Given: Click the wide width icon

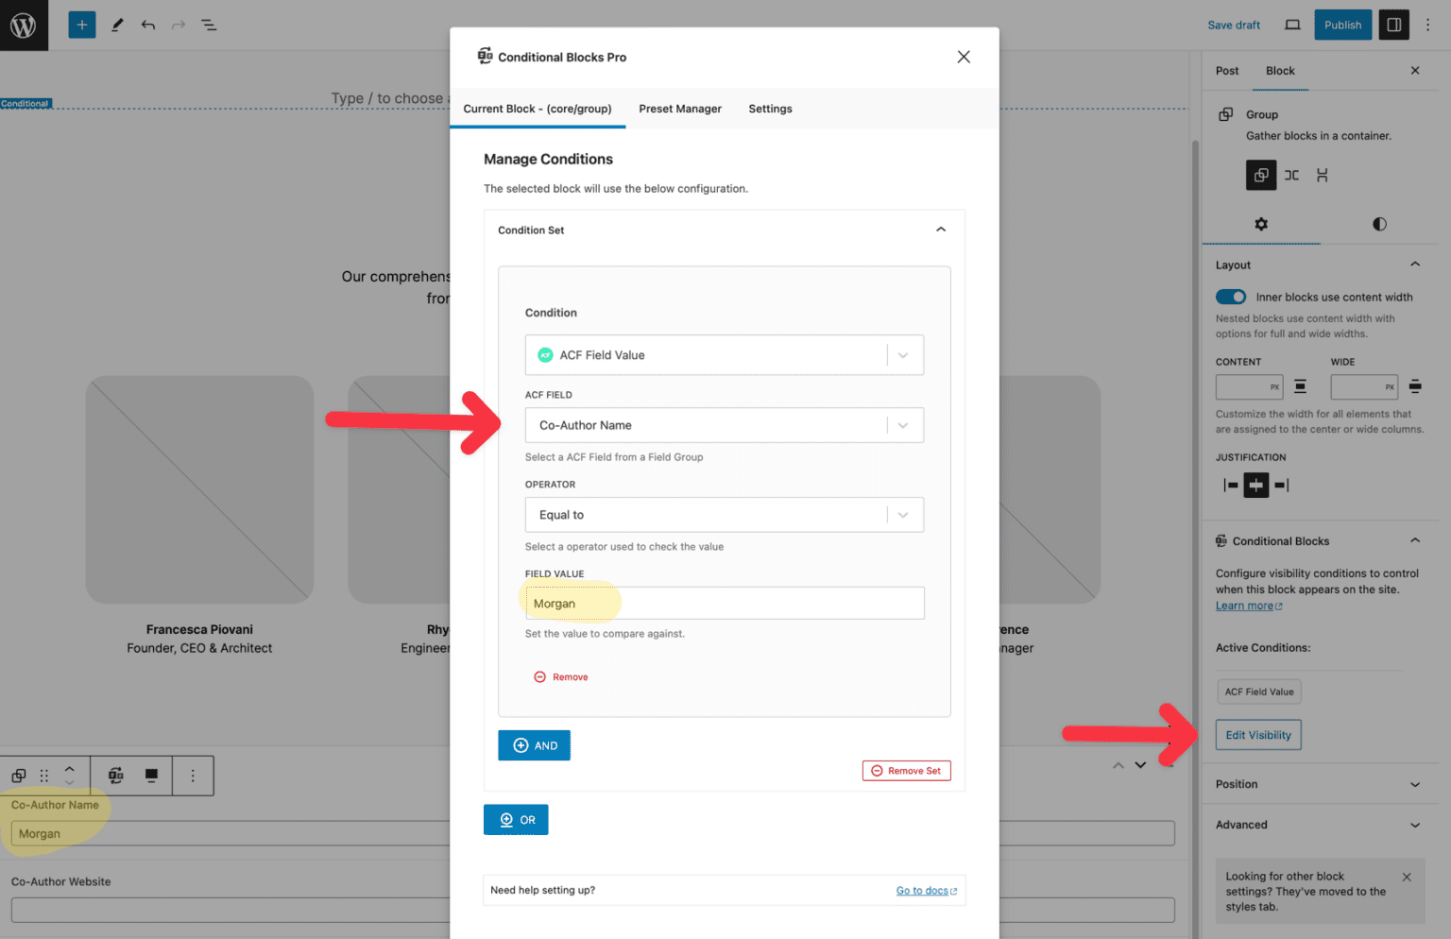Looking at the screenshot, I should (x=1415, y=386).
